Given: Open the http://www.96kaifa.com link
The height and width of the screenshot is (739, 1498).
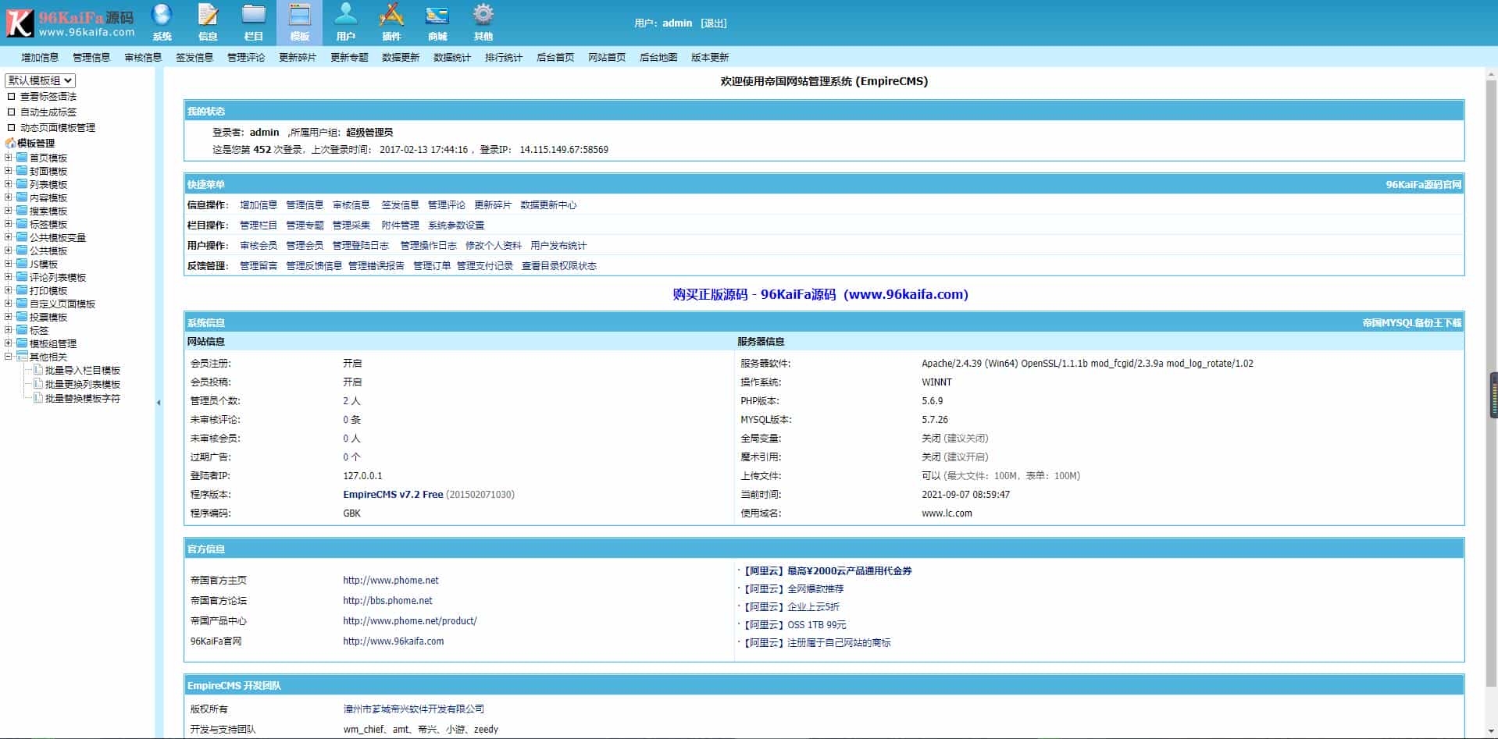Looking at the screenshot, I should click(x=393, y=641).
